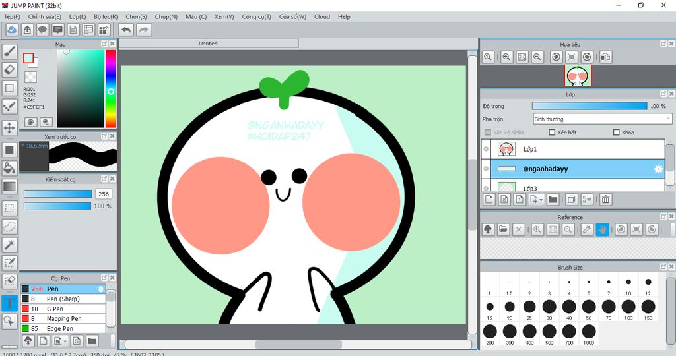676x356 pixels.
Task: Toggle visibility of @nganhadayy layer
Action: coord(486,169)
